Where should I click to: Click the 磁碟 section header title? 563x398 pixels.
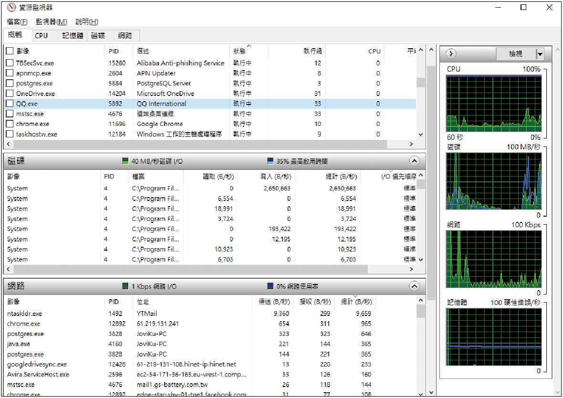click(x=16, y=160)
